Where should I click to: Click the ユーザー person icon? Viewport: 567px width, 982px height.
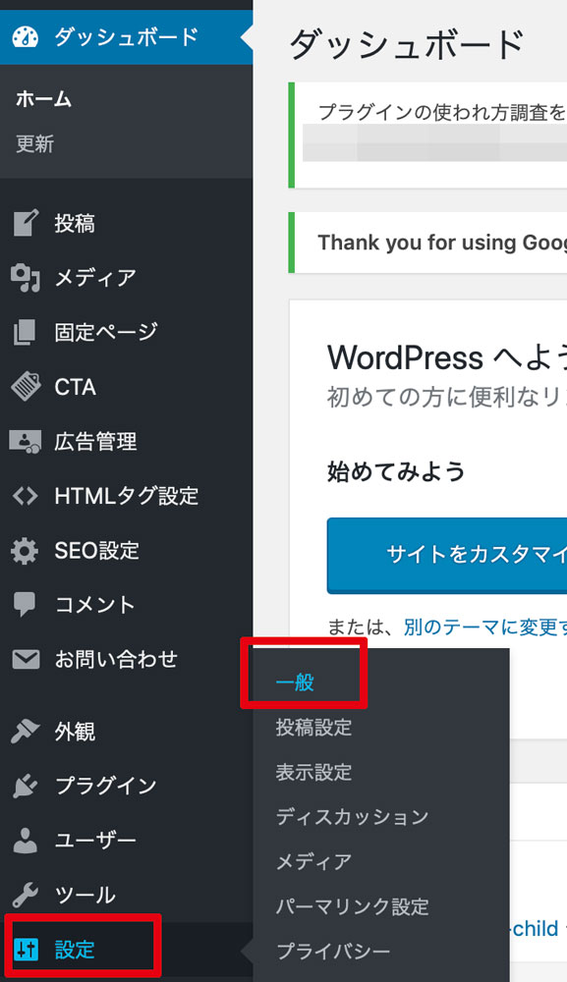tap(26, 840)
